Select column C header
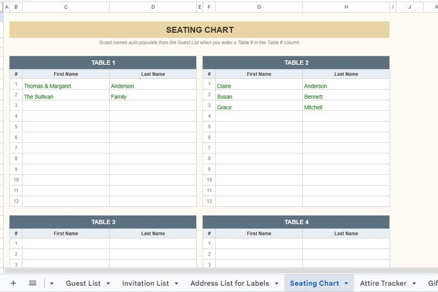This screenshot has height=292, width=438. 66,7
